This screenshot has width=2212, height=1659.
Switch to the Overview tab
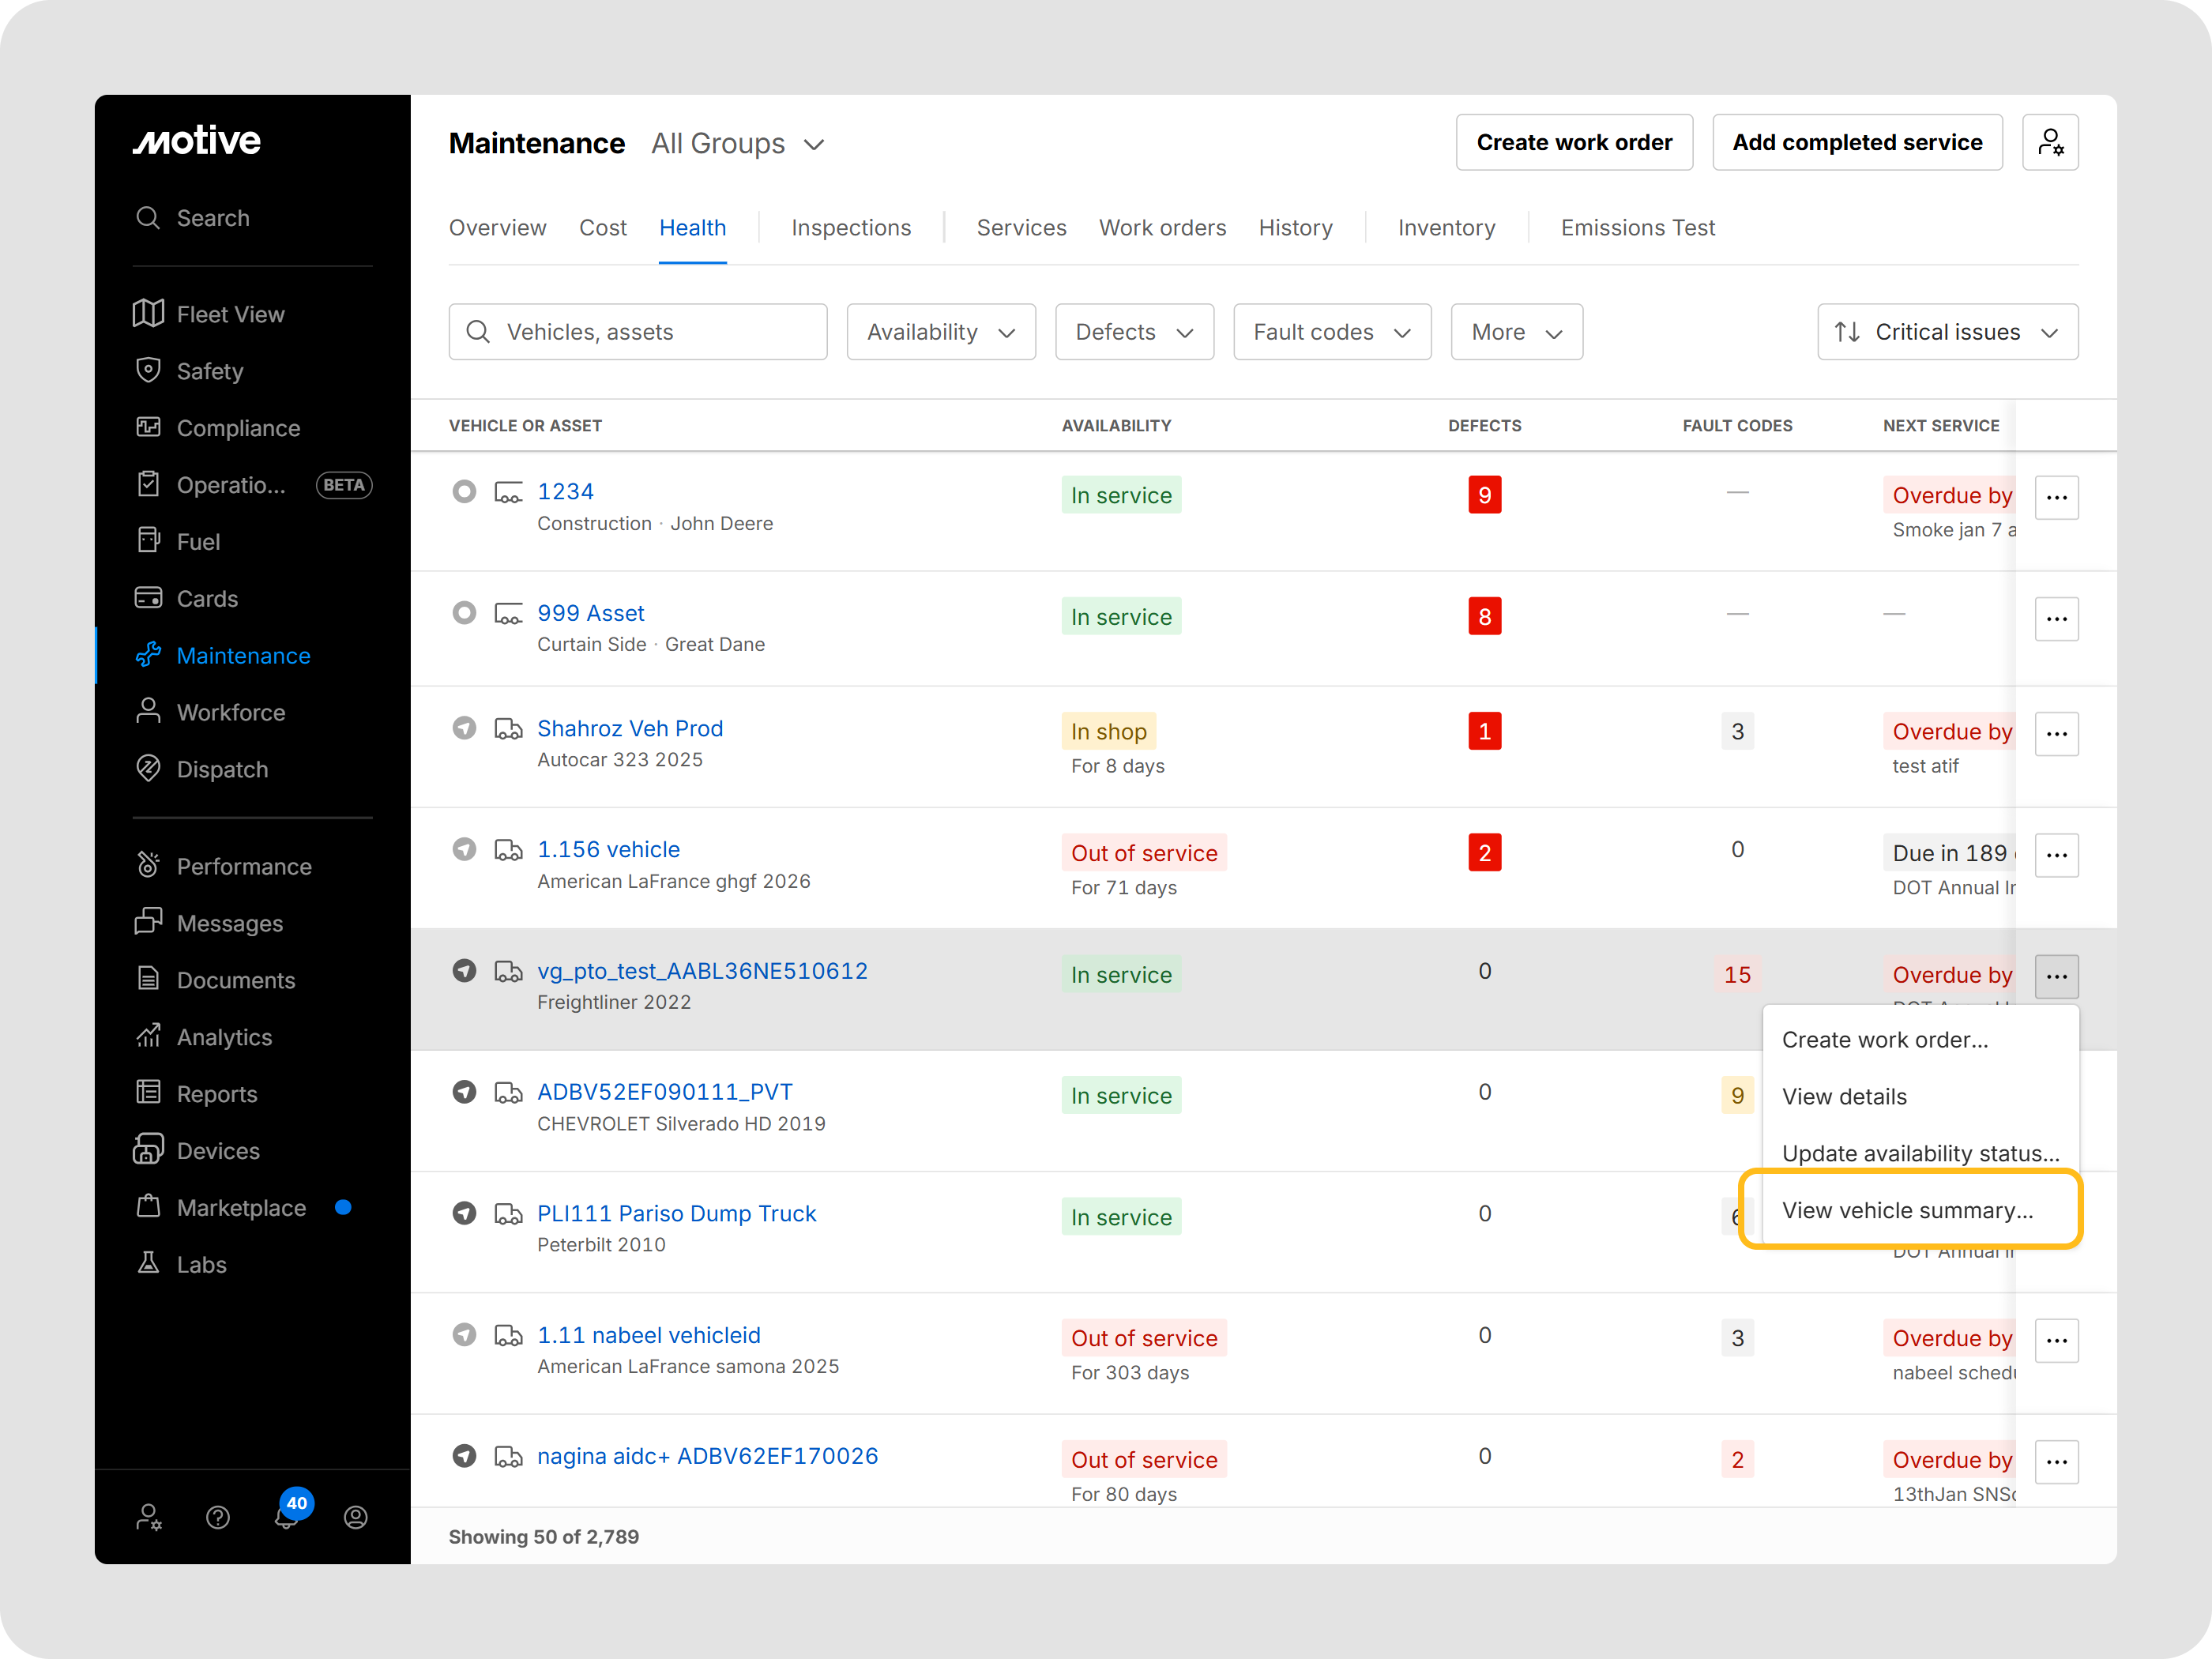pos(497,228)
